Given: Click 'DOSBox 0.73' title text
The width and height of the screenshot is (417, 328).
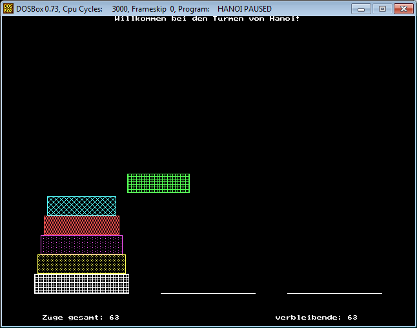Looking at the screenshot, I should click(38, 9).
